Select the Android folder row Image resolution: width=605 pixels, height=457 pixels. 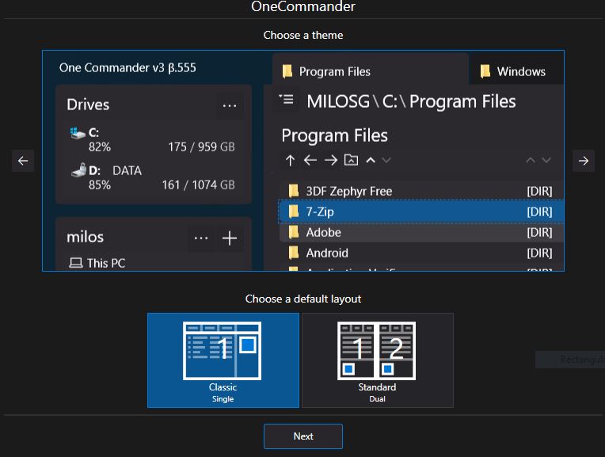tap(421, 253)
